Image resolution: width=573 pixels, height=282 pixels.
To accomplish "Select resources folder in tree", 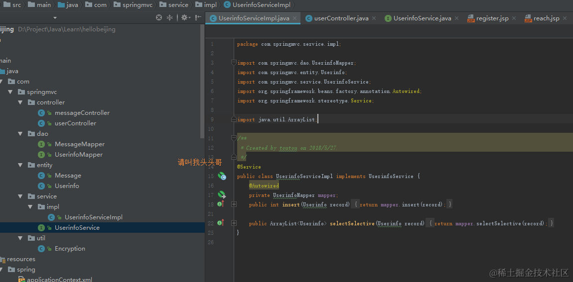I will (x=21, y=259).
